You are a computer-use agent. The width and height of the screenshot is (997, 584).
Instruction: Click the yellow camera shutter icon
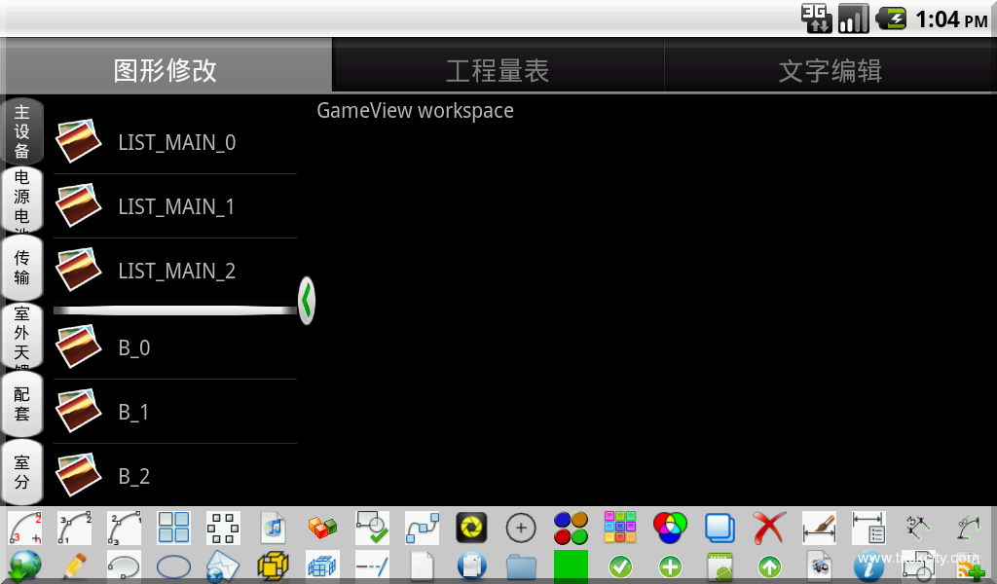(x=471, y=529)
